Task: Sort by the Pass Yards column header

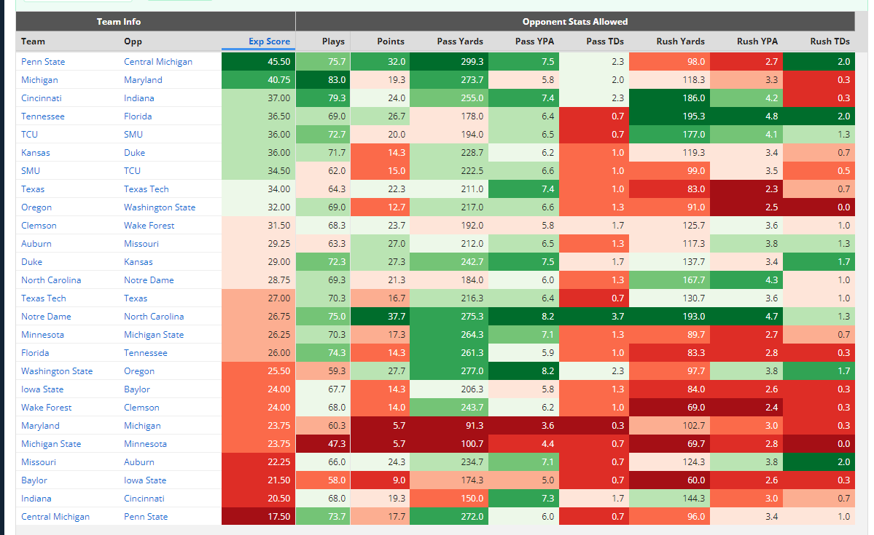Action: coord(460,41)
